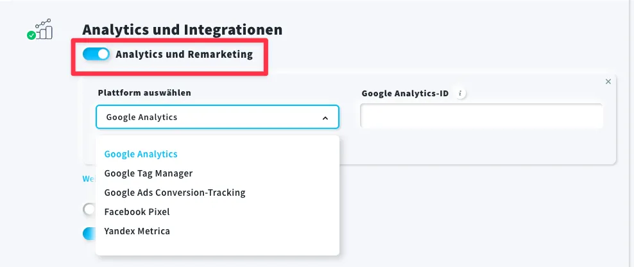Close the platform card with the X
The height and width of the screenshot is (267, 634).
pyautogui.click(x=608, y=82)
